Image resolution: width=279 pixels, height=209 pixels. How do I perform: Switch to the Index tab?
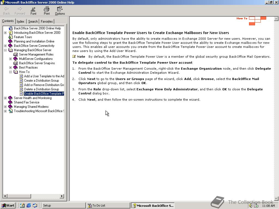pos(21,21)
